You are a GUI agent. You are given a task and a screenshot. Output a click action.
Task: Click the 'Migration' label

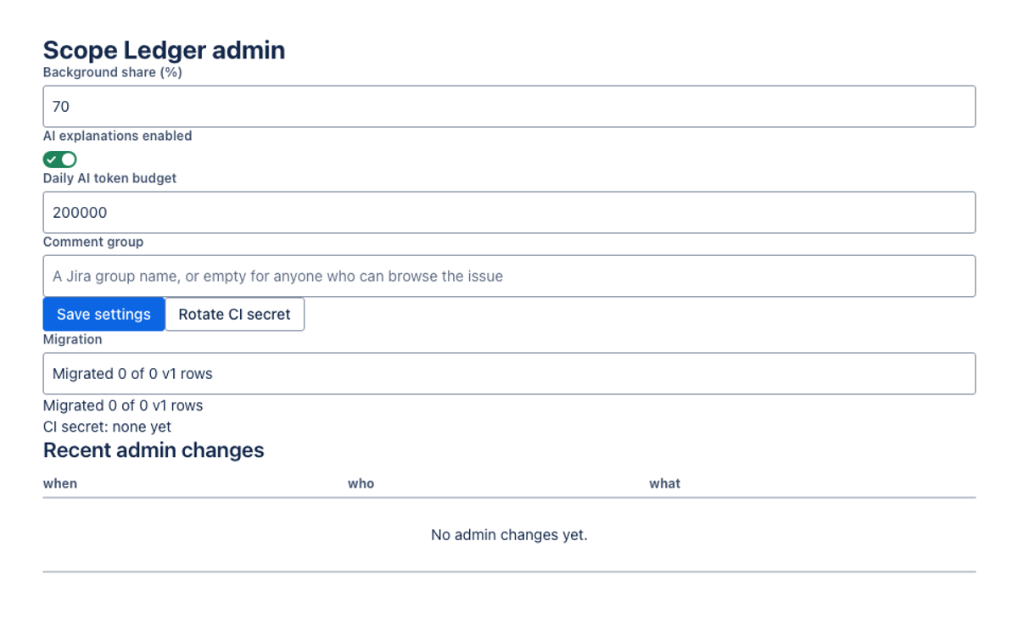coord(73,339)
